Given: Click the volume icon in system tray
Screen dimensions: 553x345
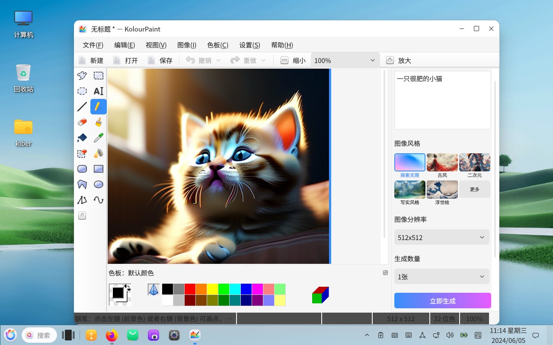Looking at the screenshot, I should point(450,335).
